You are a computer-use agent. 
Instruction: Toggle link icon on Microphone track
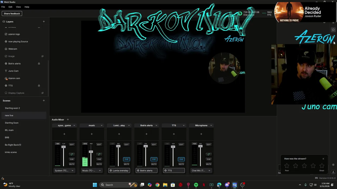click(209, 154)
